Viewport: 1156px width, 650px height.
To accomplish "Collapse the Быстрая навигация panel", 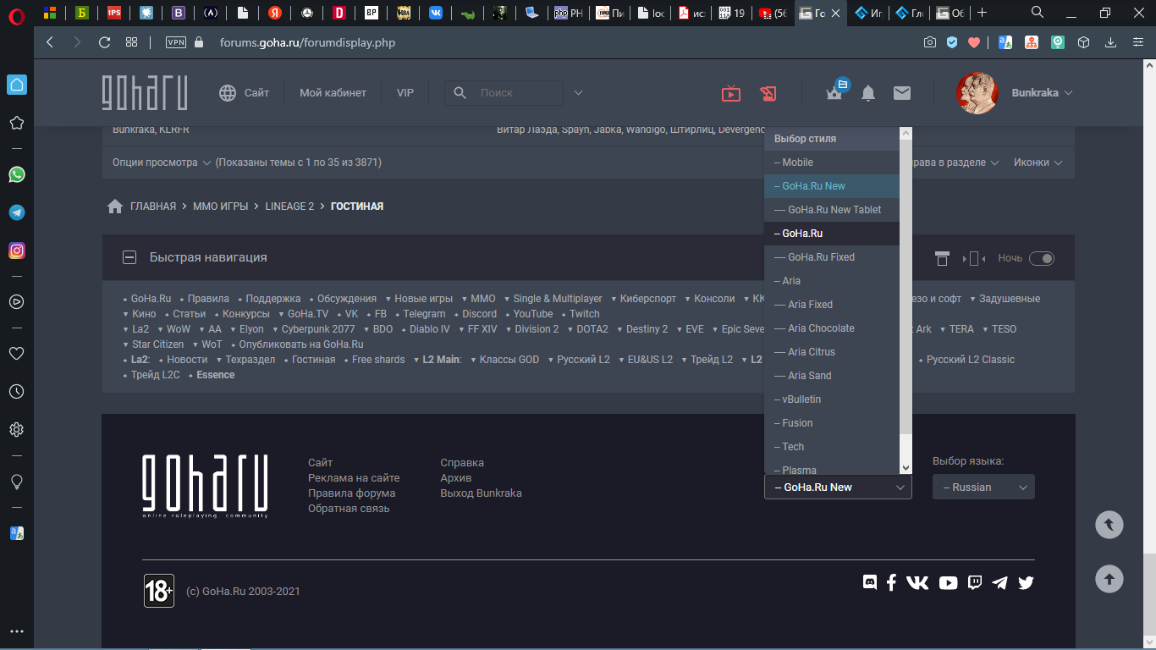I will pyautogui.click(x=129, y=257).
